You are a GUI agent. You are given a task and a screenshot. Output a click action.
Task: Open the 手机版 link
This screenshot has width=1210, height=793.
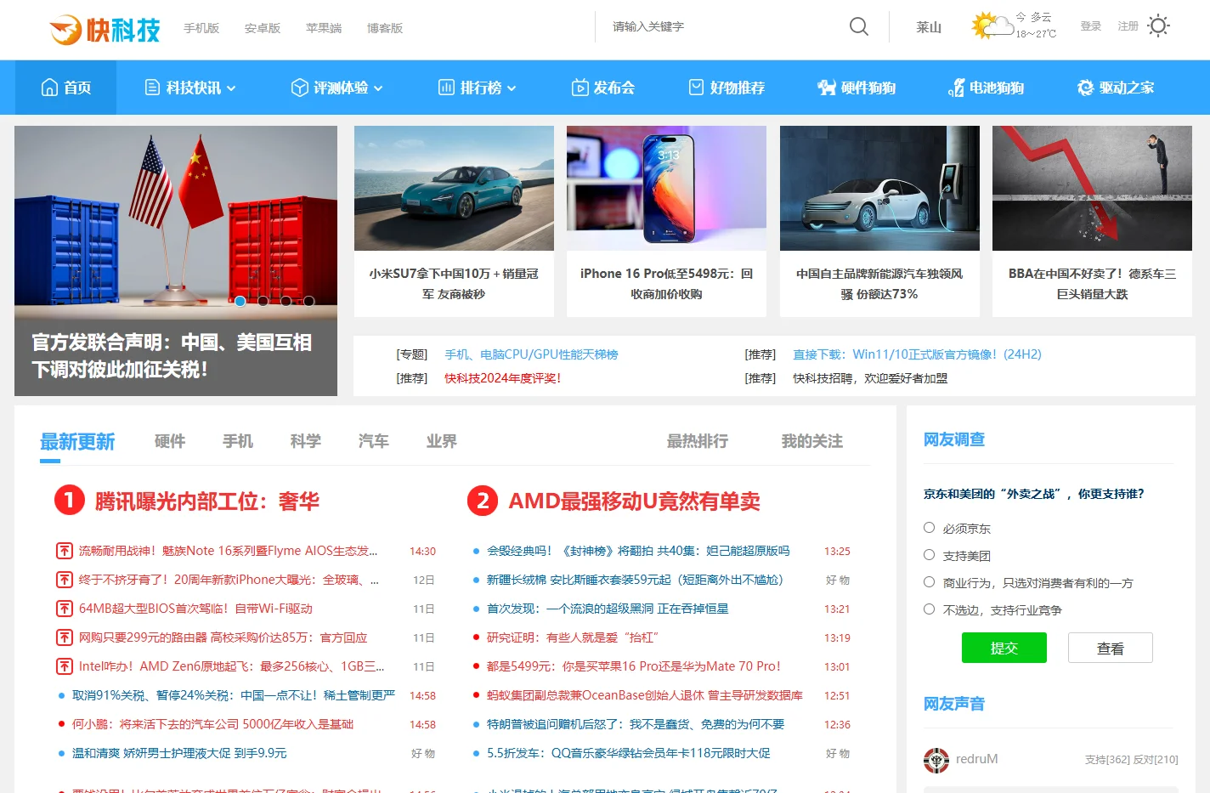pyautogui.click(x=201, y=28)
